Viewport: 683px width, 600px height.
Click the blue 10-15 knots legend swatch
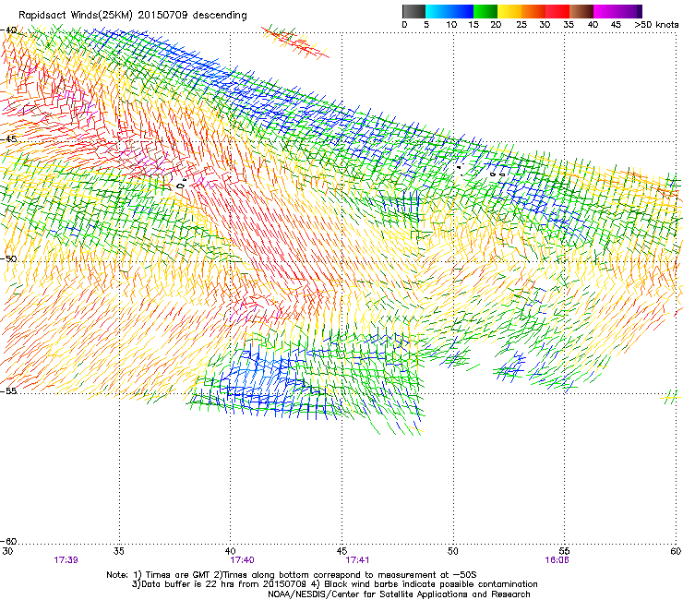461,11
